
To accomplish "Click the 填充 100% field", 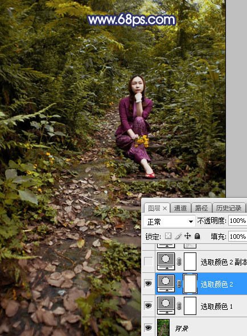I will coord(237,237).
